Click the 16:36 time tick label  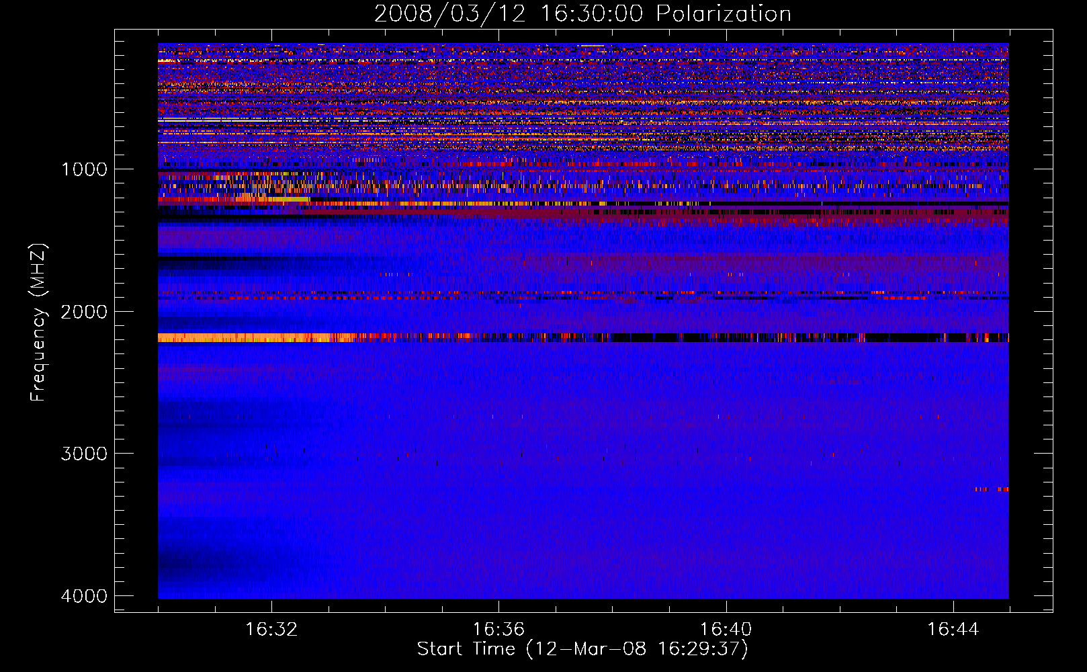click(498, 630)
